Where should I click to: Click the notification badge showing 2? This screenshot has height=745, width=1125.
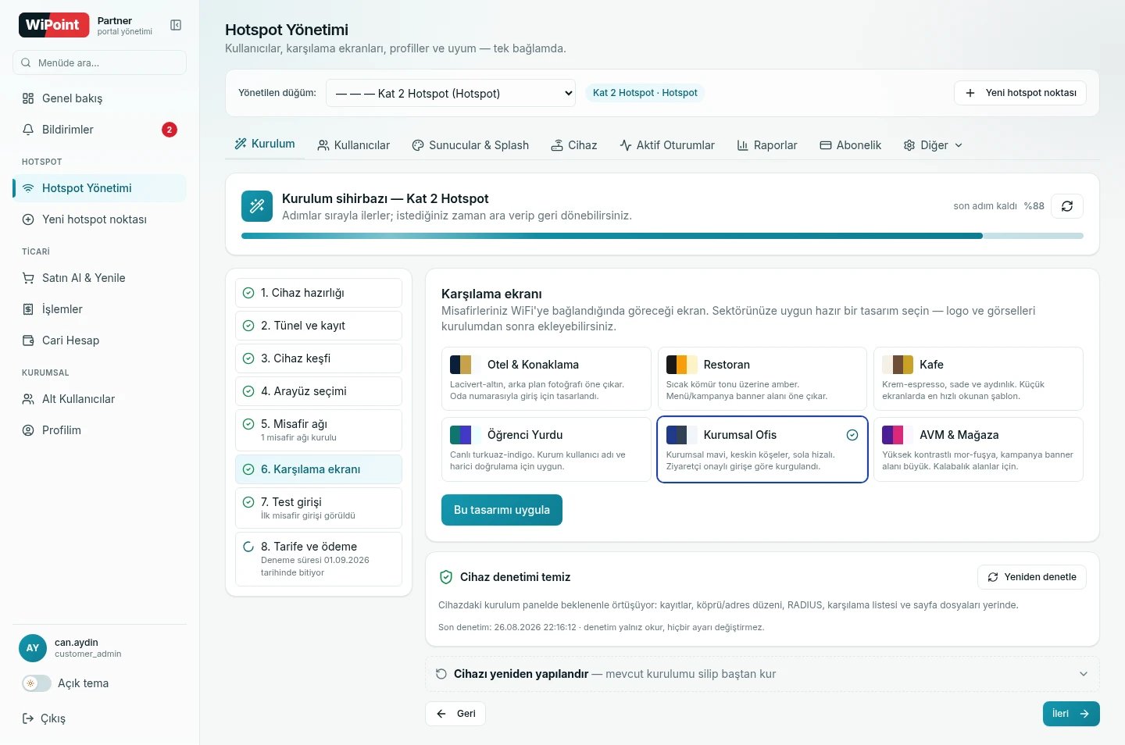click(x=170, y=130)
